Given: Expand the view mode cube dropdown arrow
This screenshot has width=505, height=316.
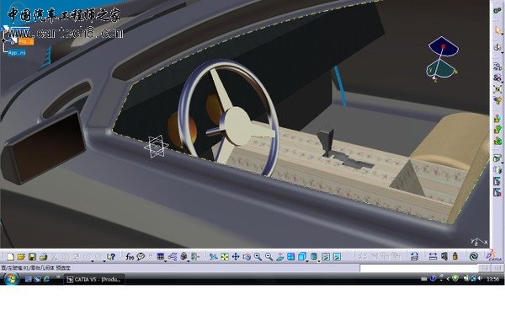Looking at the screenshot, I should [307, 260].
